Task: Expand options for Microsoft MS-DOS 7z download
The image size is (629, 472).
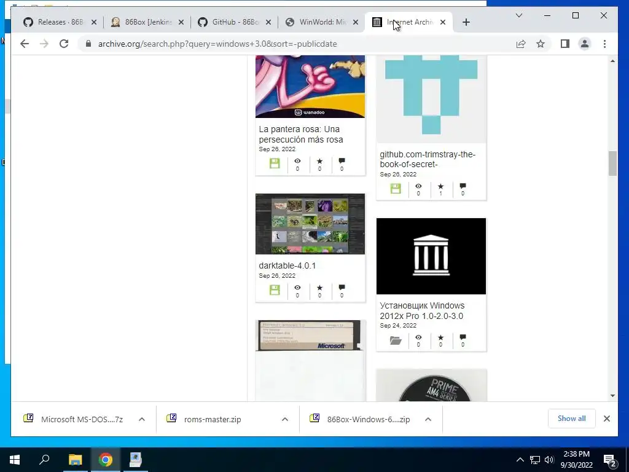Action: (142, 419)
